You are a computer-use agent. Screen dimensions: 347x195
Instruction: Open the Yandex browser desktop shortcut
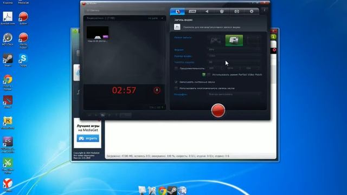tap(8, 185)
